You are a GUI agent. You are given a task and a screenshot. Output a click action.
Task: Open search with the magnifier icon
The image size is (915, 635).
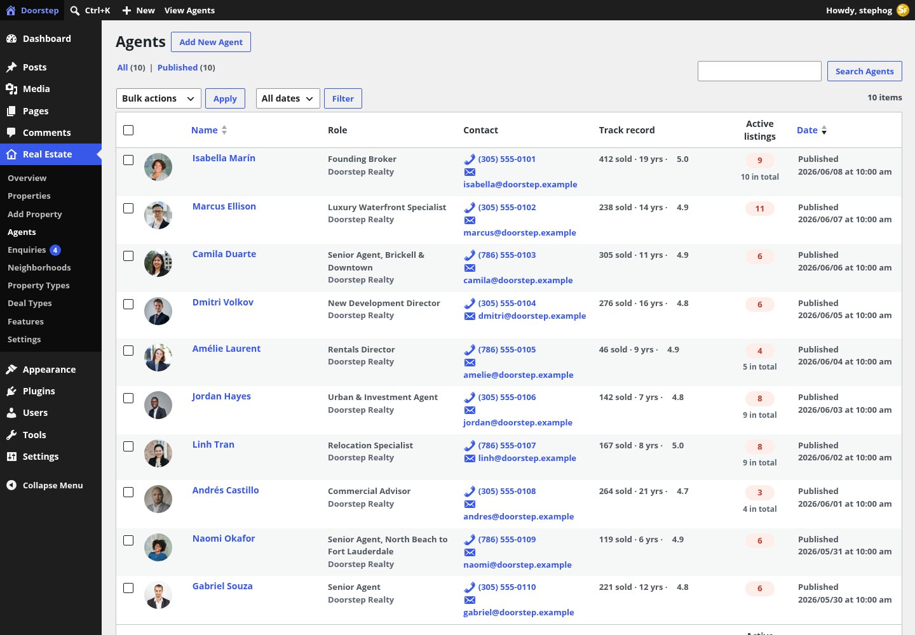tap(75, 10)
